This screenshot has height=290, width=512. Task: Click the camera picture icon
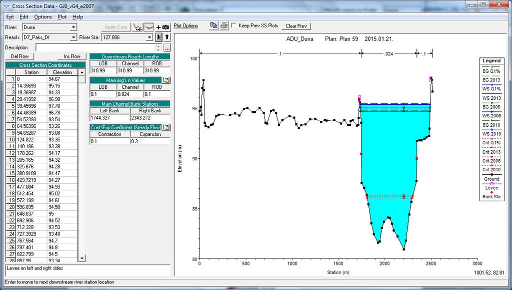coord(166,27)
